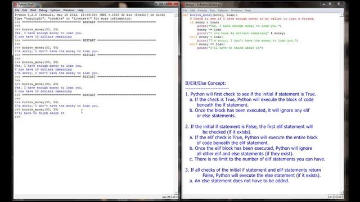This screenshot has height=202, width=360.
Task: Open Windows menu in Python Shell window
Action: pyautogui.click(x=69, y=10)
